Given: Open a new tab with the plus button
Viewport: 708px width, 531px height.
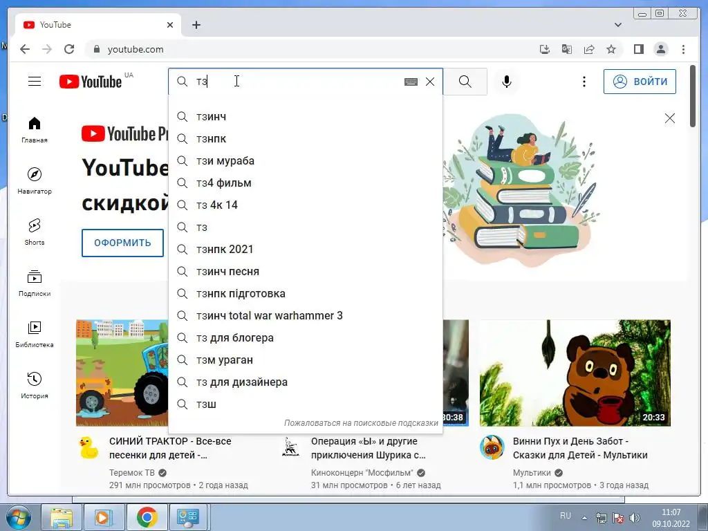Looking at the screenshot, I should (196, 25).
